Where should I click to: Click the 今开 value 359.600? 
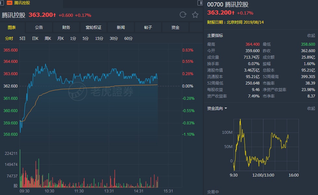(252, 51)
